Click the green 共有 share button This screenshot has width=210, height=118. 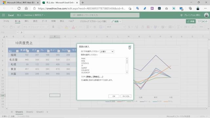click(x=191, y=21)
